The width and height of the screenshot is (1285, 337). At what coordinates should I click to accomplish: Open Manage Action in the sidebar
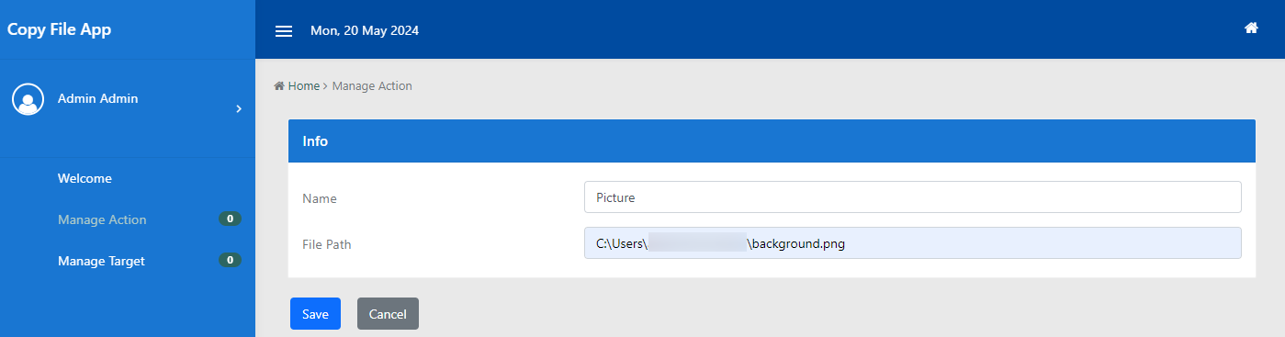click(x=102, y=219)
